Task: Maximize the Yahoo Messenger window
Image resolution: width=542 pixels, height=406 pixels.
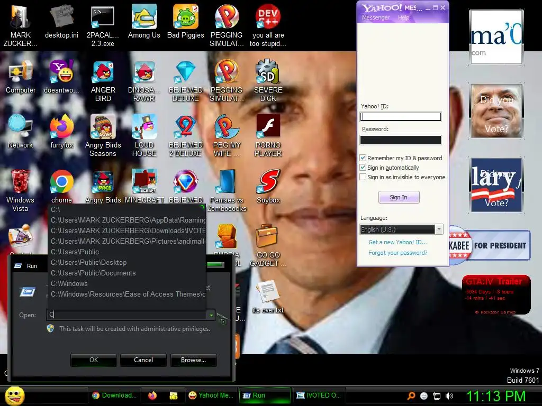Action: [435, 7]
